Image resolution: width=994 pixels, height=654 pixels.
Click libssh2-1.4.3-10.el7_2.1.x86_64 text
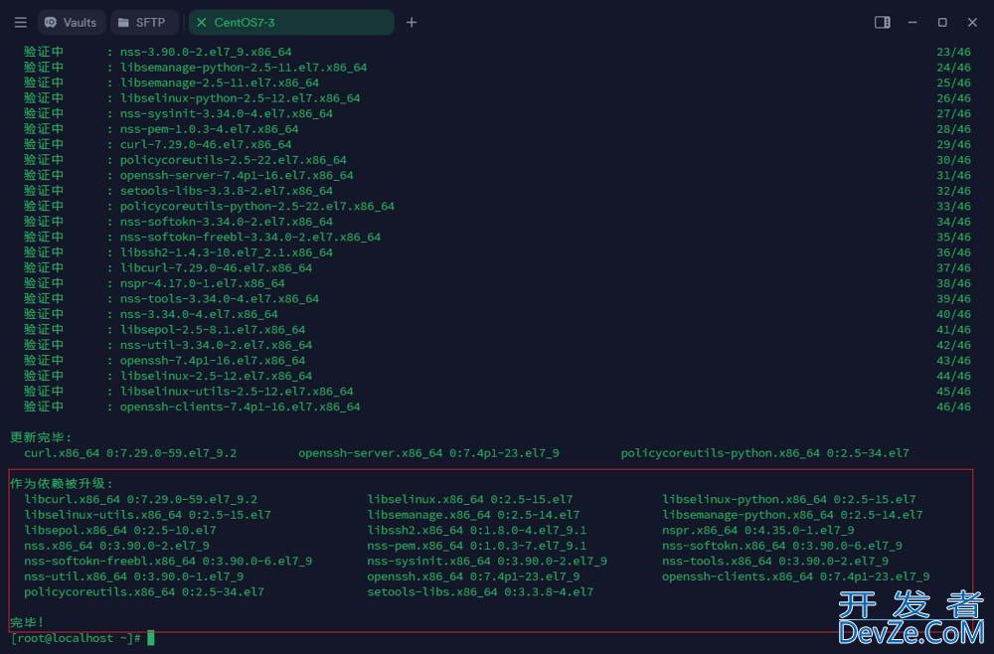[227, 252]
